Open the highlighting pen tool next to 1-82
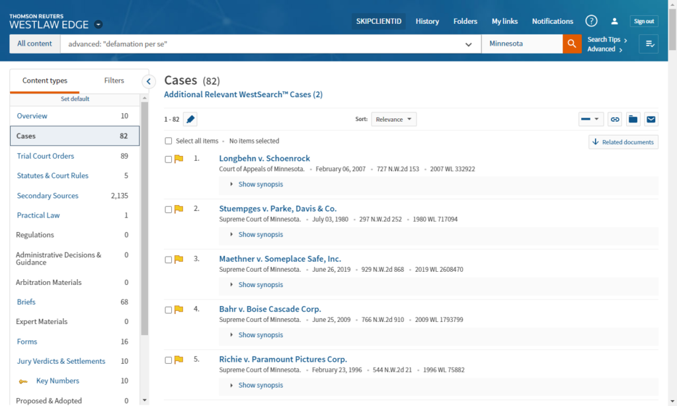The height and width of the screenshot is (406, 677). 191,119
